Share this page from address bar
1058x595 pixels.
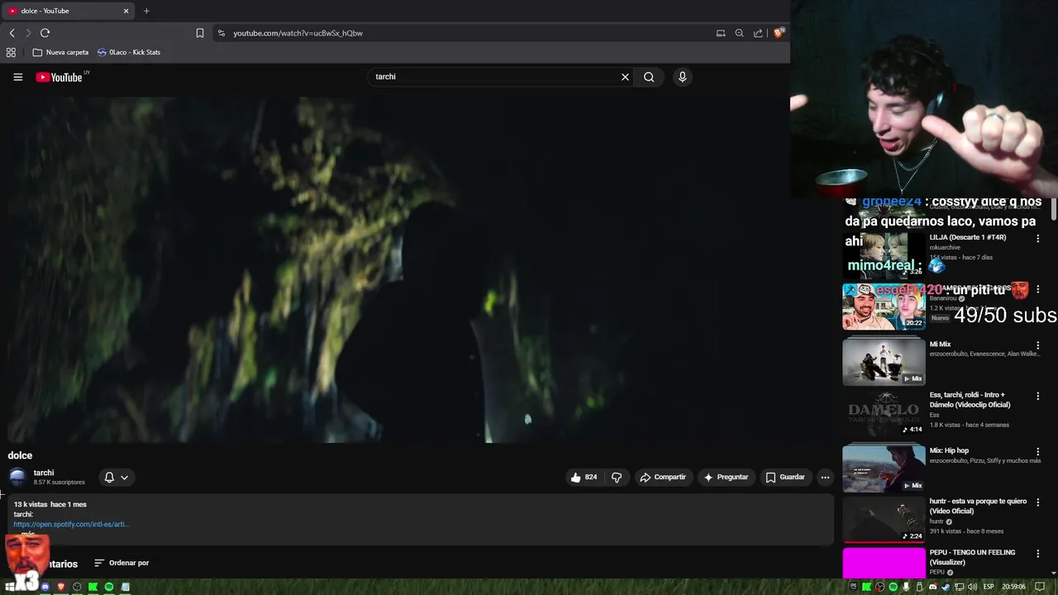(x=758, y=33)
